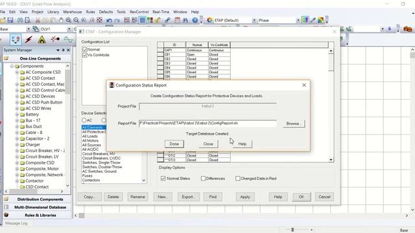Toggle the Normal Status display option
This screenshot has width=415, height=233.
tap(163, 179)
